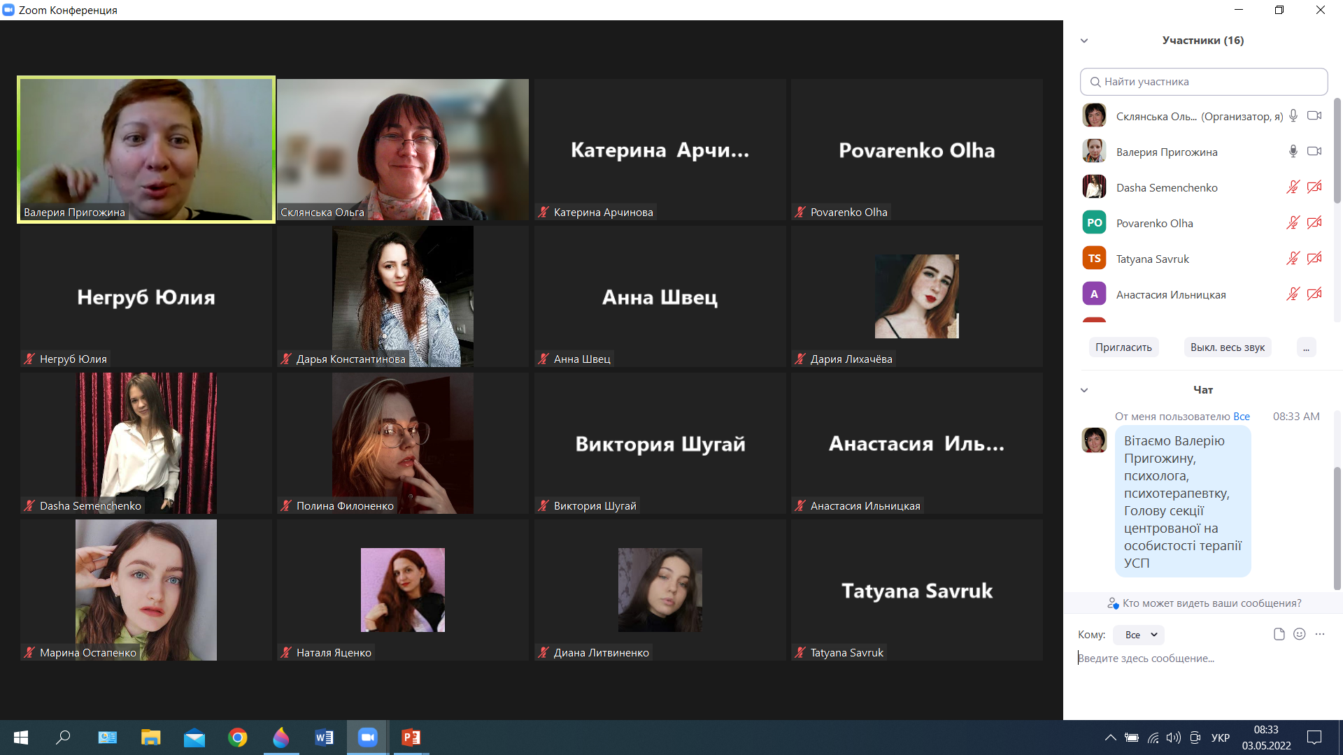The image size is (1343, 755).
Task: Open the Кому recipient dropdown set to Все
Action: pos(1139,635)
